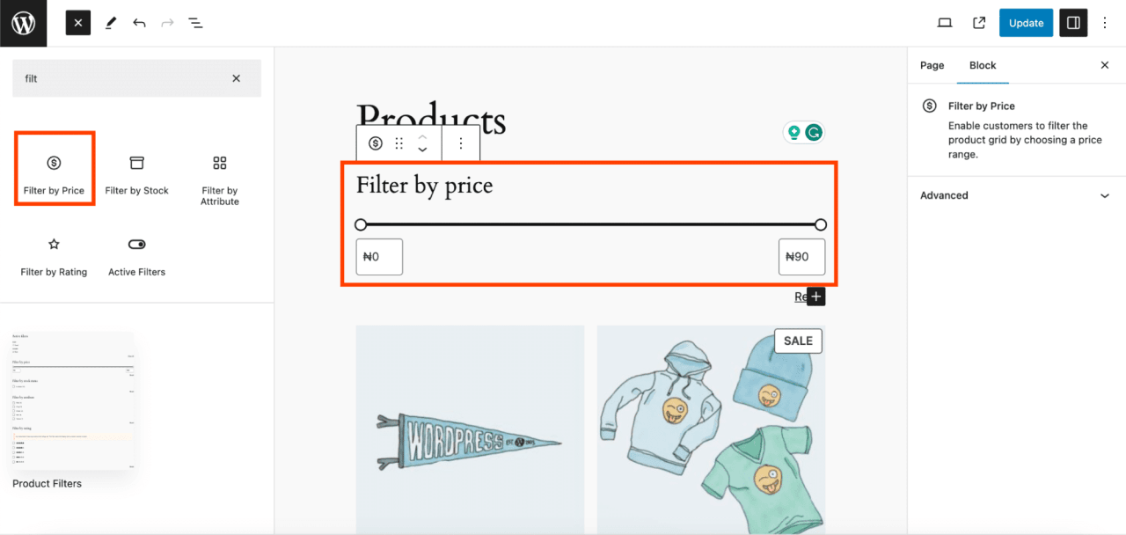Insert the Filter by Stock block

pyautogui.click(x=136, y=174)
